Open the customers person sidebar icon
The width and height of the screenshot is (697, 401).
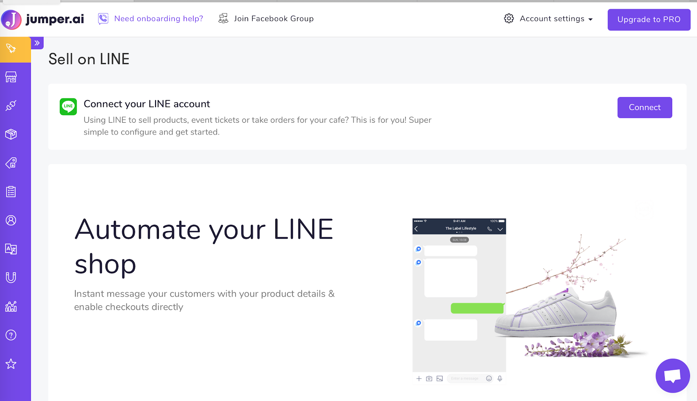coord(11,220)
